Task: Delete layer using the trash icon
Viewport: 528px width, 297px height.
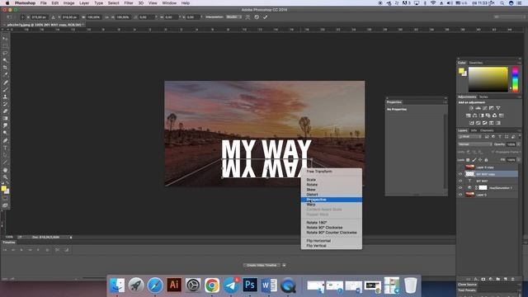Action: [513, 279]
